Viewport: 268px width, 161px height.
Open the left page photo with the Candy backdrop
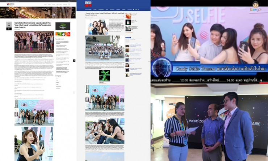pos(34,113)
